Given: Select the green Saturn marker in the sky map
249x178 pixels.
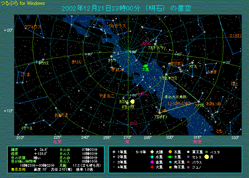Looking at the screenshot, I should (x=145, y=65).
